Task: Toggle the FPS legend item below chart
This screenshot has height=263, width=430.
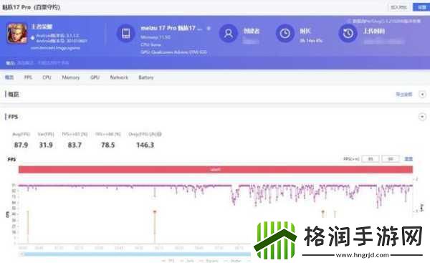Action: pos(168,261)
